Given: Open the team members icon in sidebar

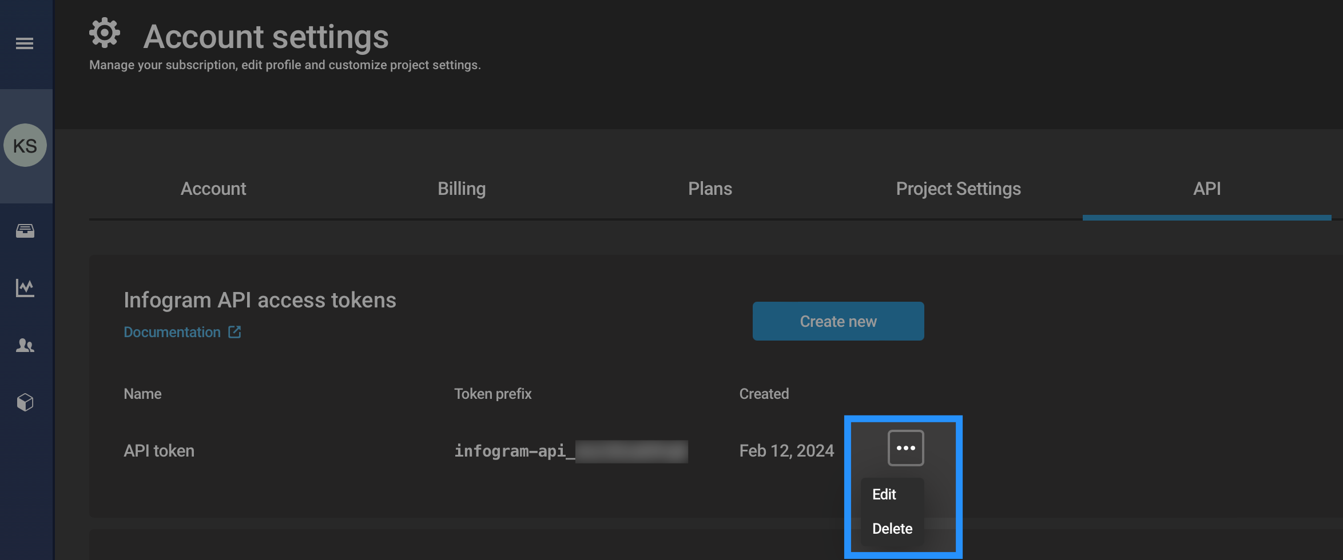Looking at the screenshot, I should tap(25, 345).
